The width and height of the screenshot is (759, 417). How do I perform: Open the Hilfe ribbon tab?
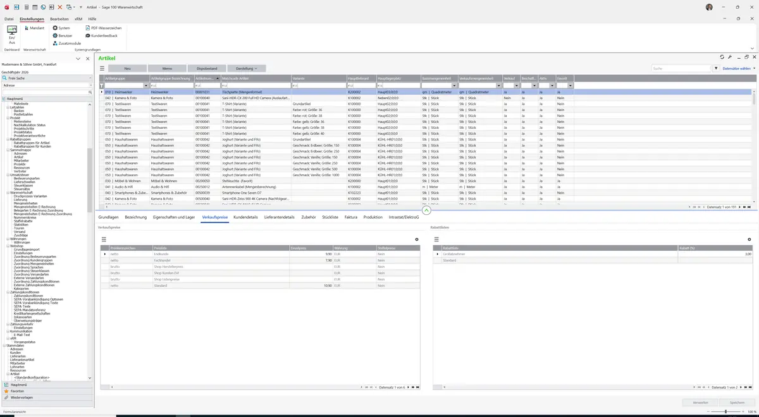click(92, 19)
